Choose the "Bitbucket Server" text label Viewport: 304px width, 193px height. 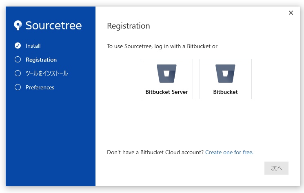coord(166,92)
